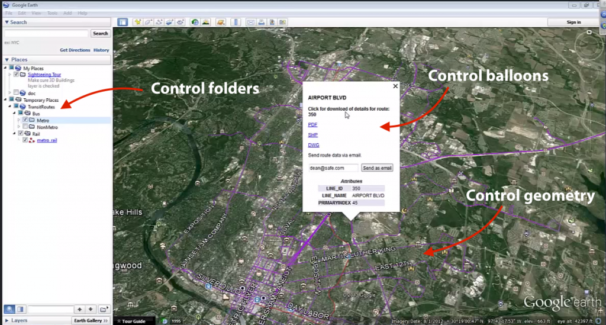Toggle the sidebar with the blue toolbar button

(123, 22)
